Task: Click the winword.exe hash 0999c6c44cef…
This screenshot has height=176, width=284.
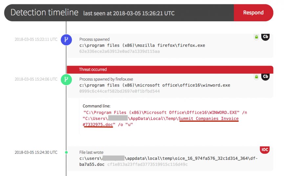Action: tap(120, 91)
